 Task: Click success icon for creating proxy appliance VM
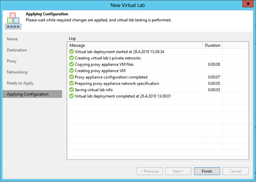coord(72,71)
